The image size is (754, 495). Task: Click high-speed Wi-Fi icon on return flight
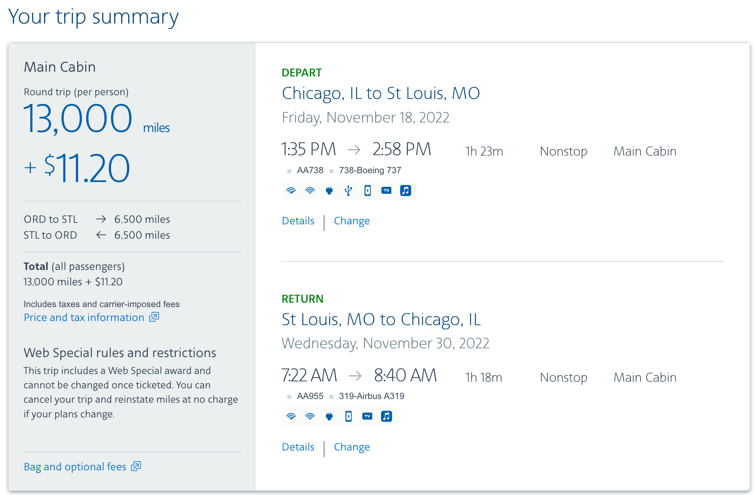[x=291, y=416]
